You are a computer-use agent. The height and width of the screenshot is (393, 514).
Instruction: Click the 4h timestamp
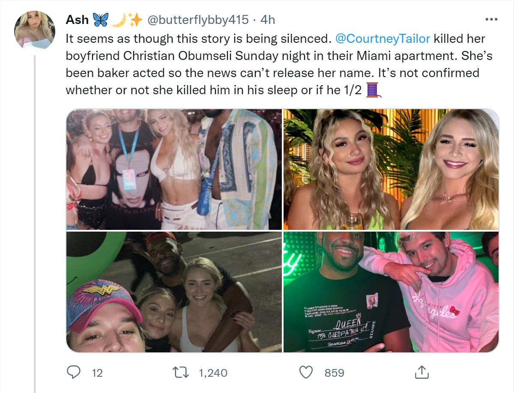pos(268,20)
